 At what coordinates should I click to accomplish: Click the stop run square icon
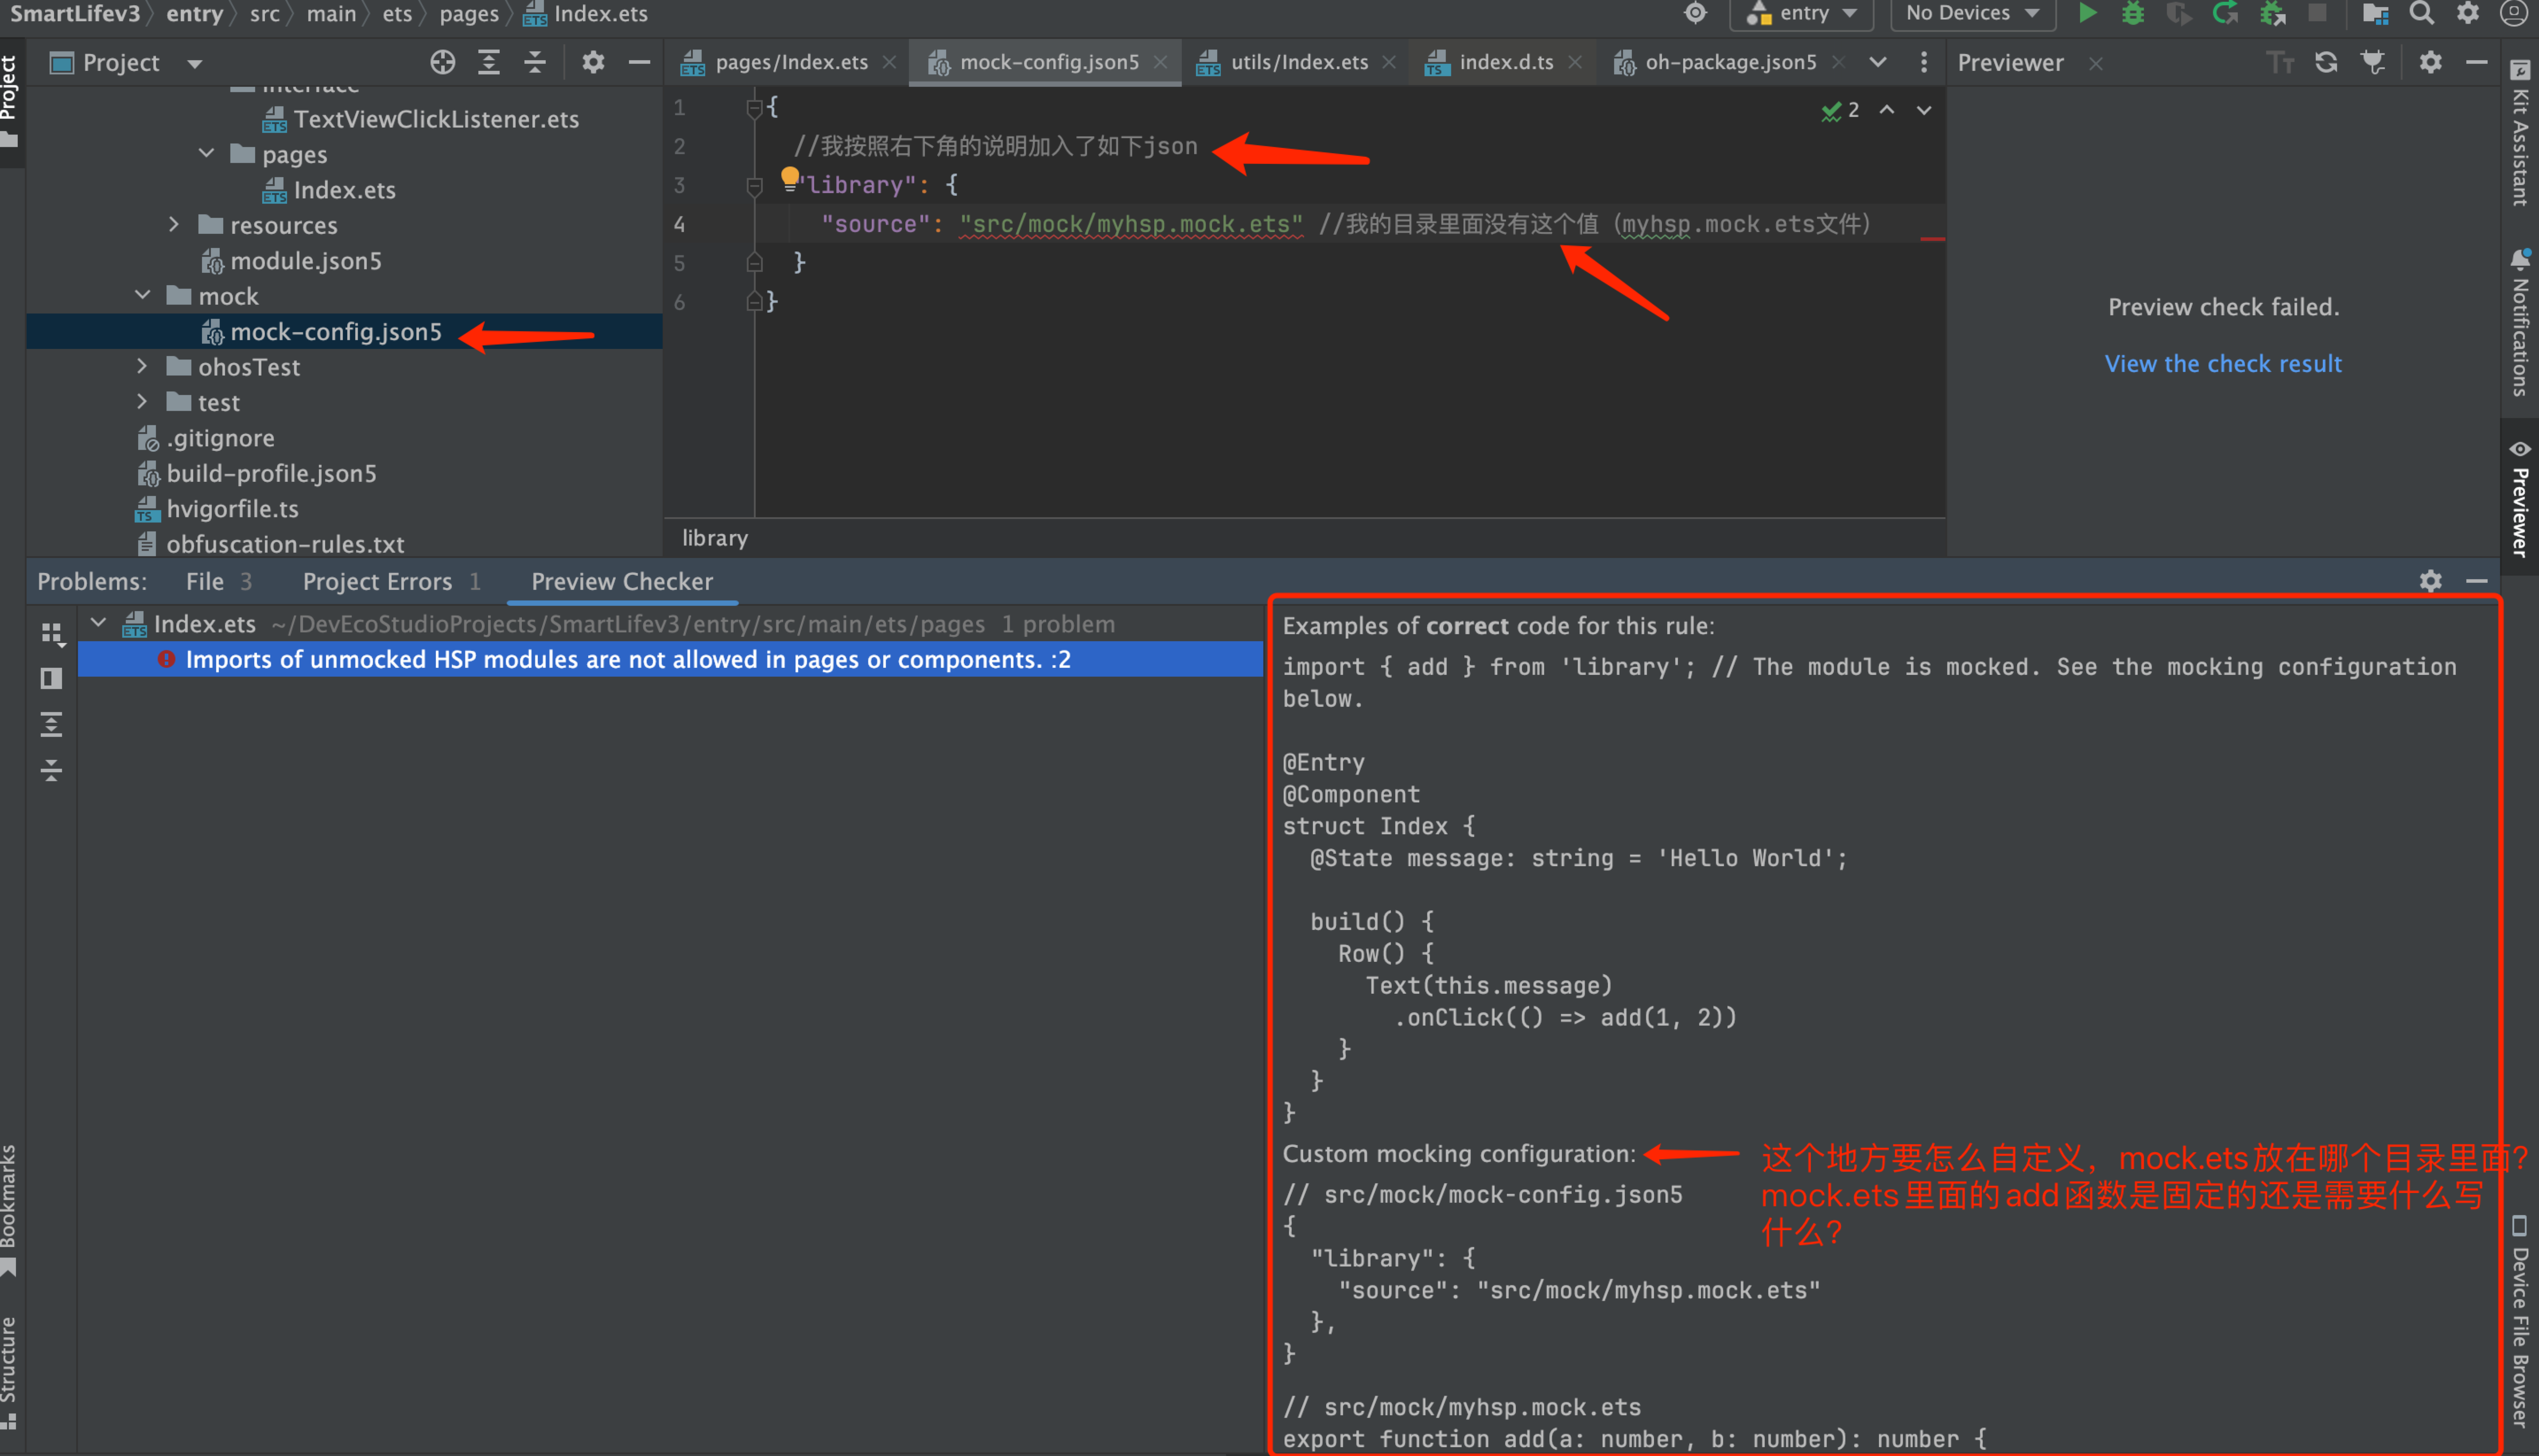click(2316, 13)
